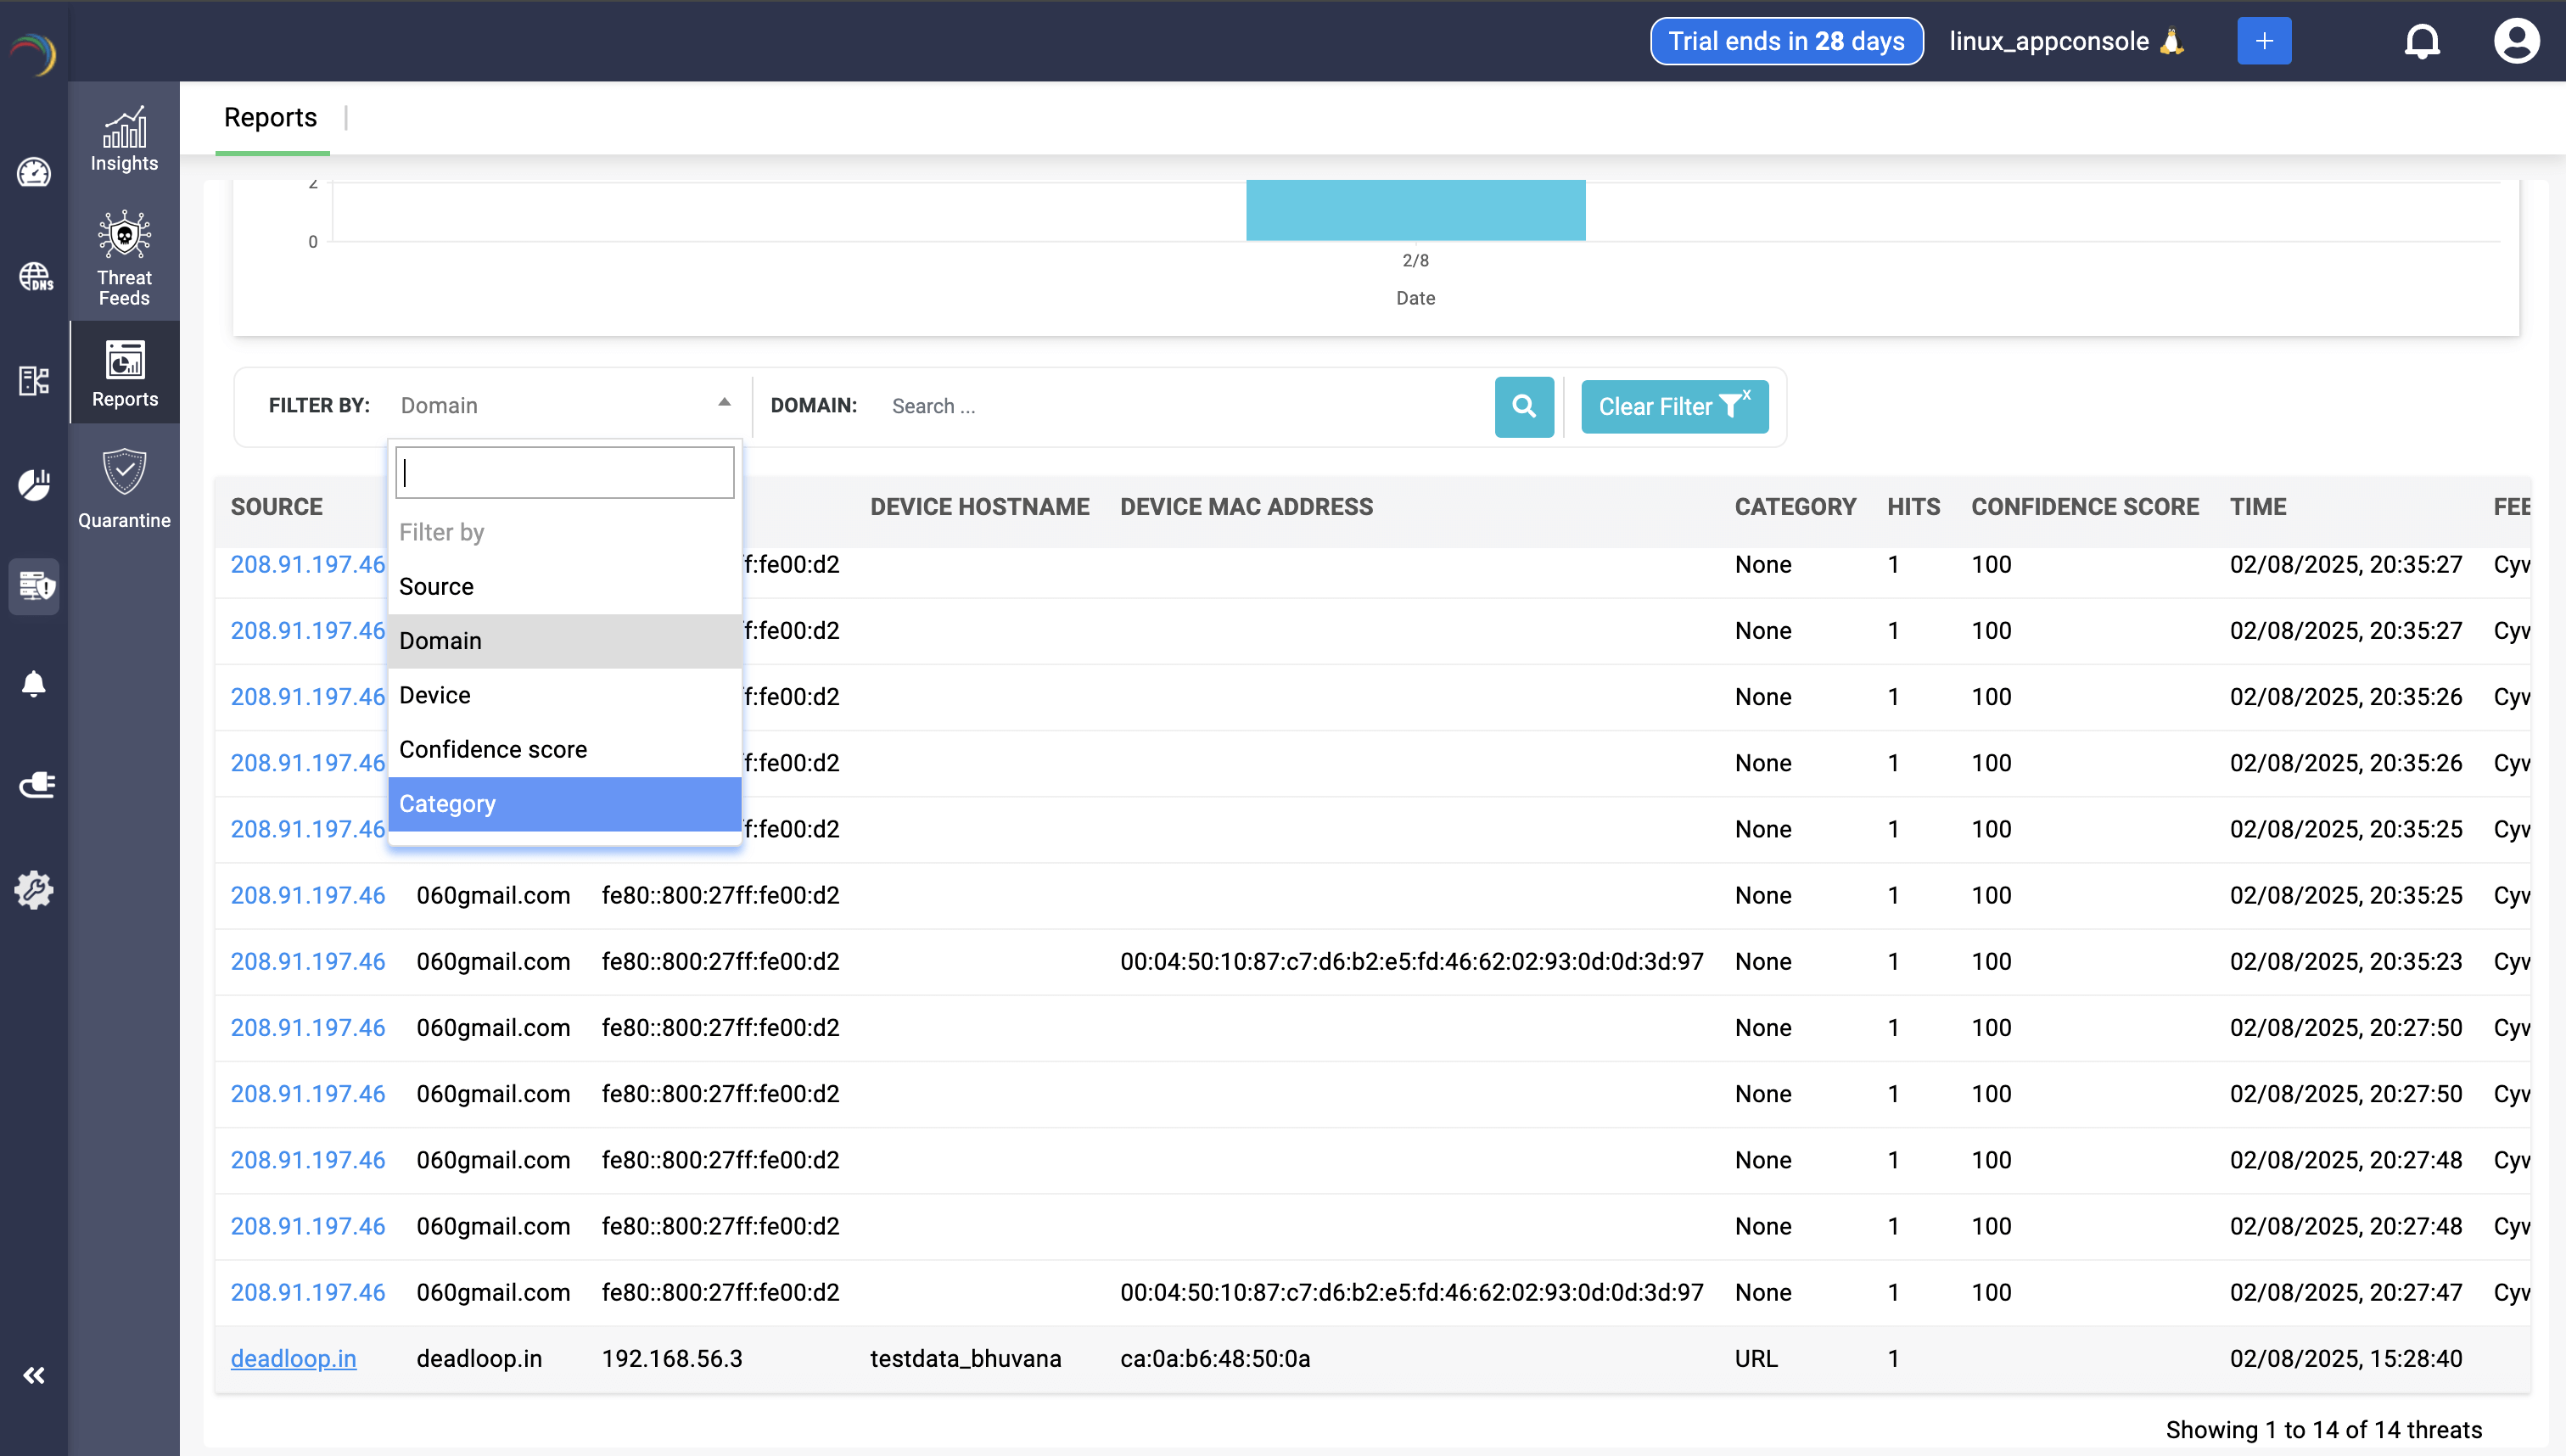
Task: Click the plug integrations icon in sidebar
Action: click(35, 785)
